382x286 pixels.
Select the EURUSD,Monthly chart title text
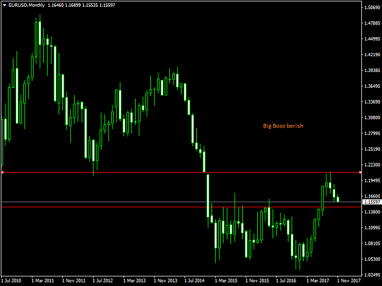pyautogui.click(x=27, y=5)
